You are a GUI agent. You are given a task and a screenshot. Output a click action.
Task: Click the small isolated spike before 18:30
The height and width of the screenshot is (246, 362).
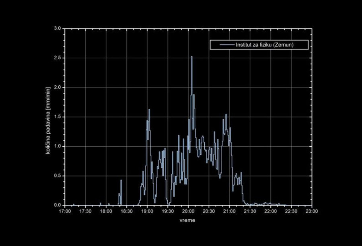(121, 180)
